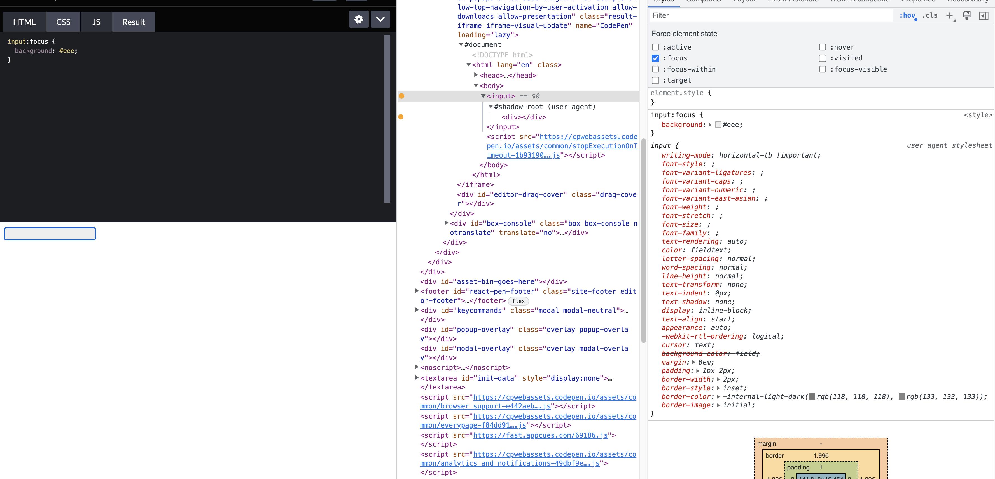Expand the padding property triangle

pos(698,370)
